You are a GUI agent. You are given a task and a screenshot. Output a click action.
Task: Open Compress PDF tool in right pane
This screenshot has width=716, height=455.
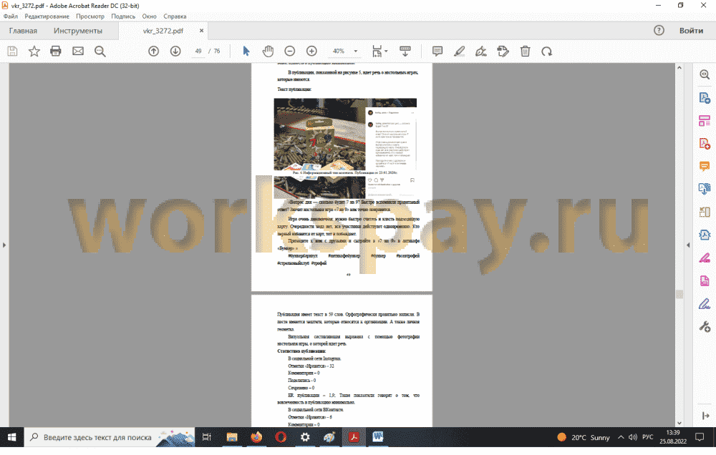coord(705,235)
